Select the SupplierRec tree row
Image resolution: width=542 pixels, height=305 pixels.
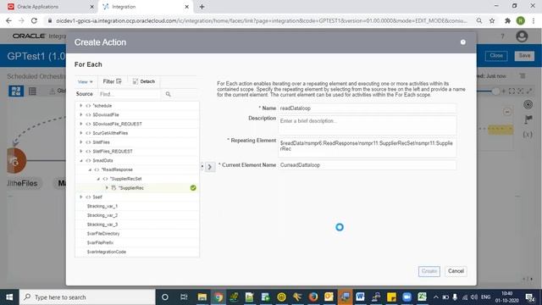pos(137,188)
